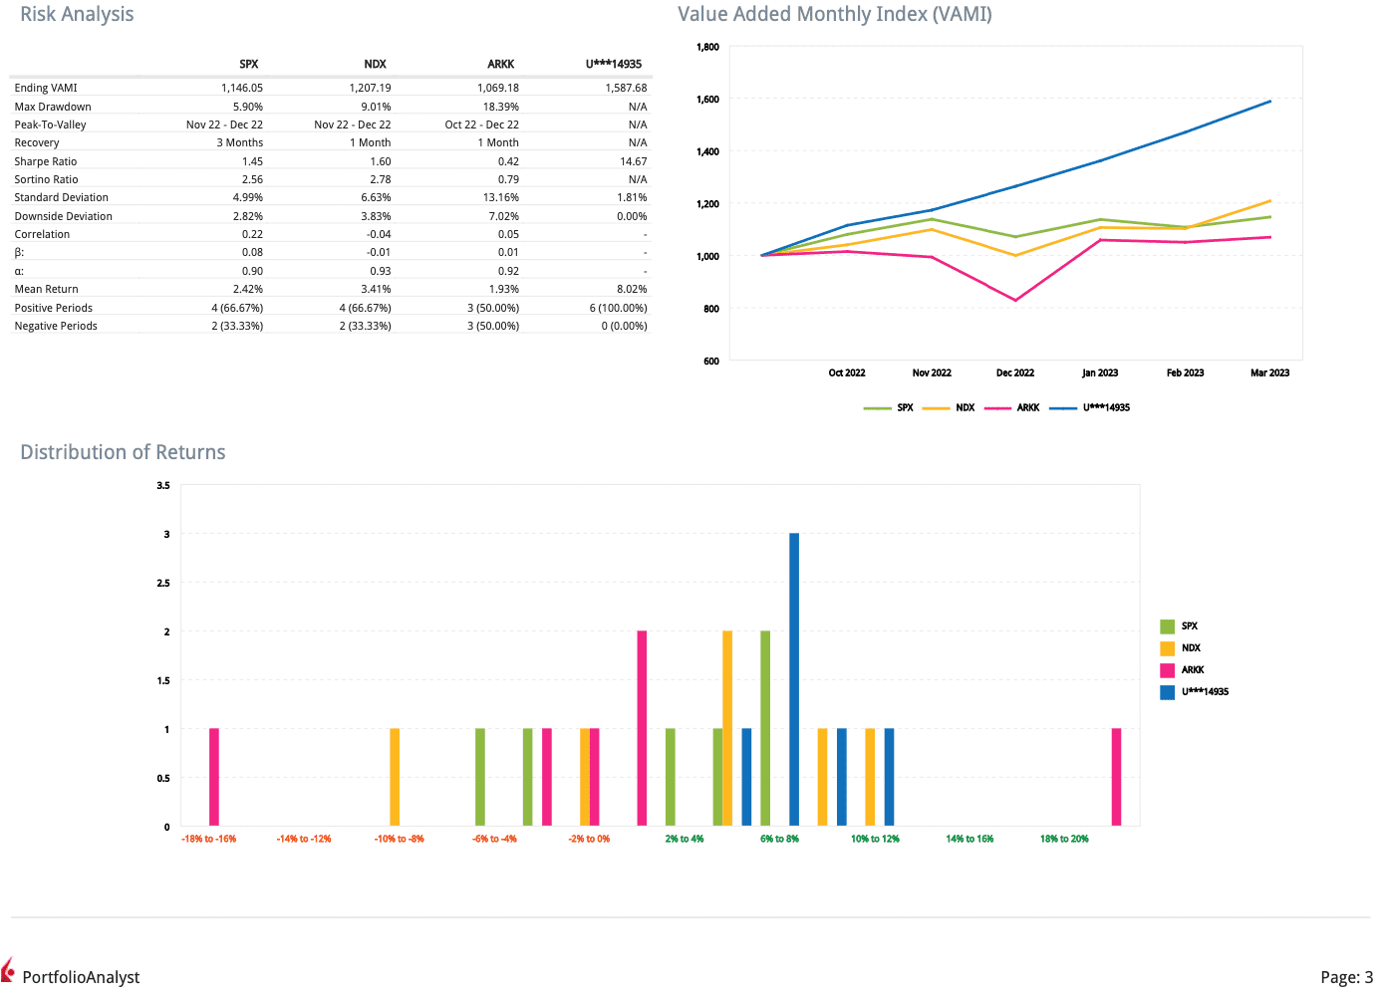1385x996 pixels.
Task: Click the orange NDX bar at -10% to -8%
Action: (395, 777)
